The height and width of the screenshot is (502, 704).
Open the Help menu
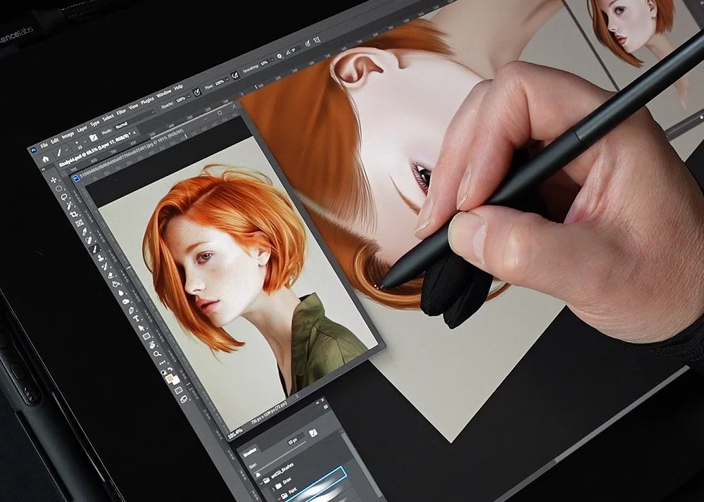click(x=178, y=87)
